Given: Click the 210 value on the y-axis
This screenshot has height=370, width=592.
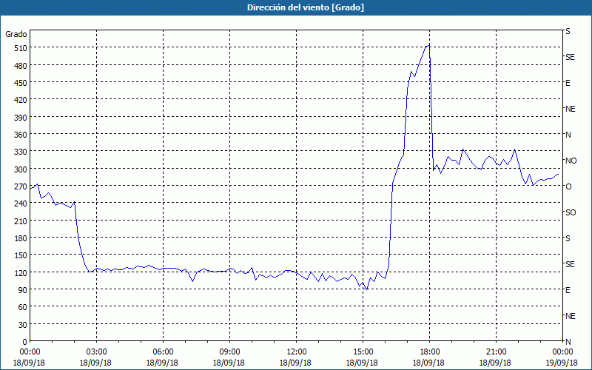Looking at the screenshot, I should click(x=21, y=221).
